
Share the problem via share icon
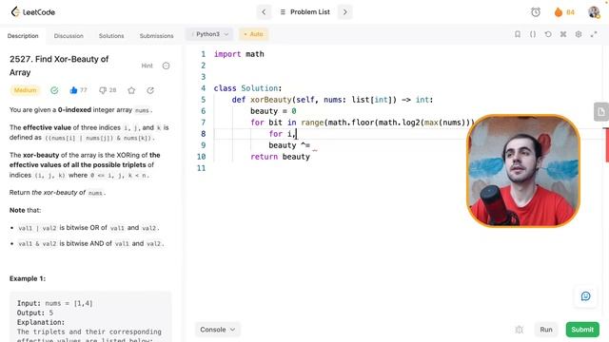[150, 90]
